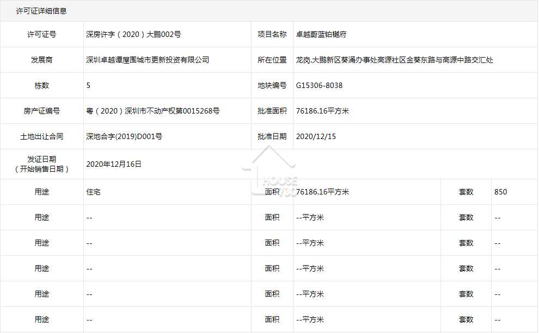Select contract number 深地合字(2019)D001号
539x333 pixels.
point(124,136)
